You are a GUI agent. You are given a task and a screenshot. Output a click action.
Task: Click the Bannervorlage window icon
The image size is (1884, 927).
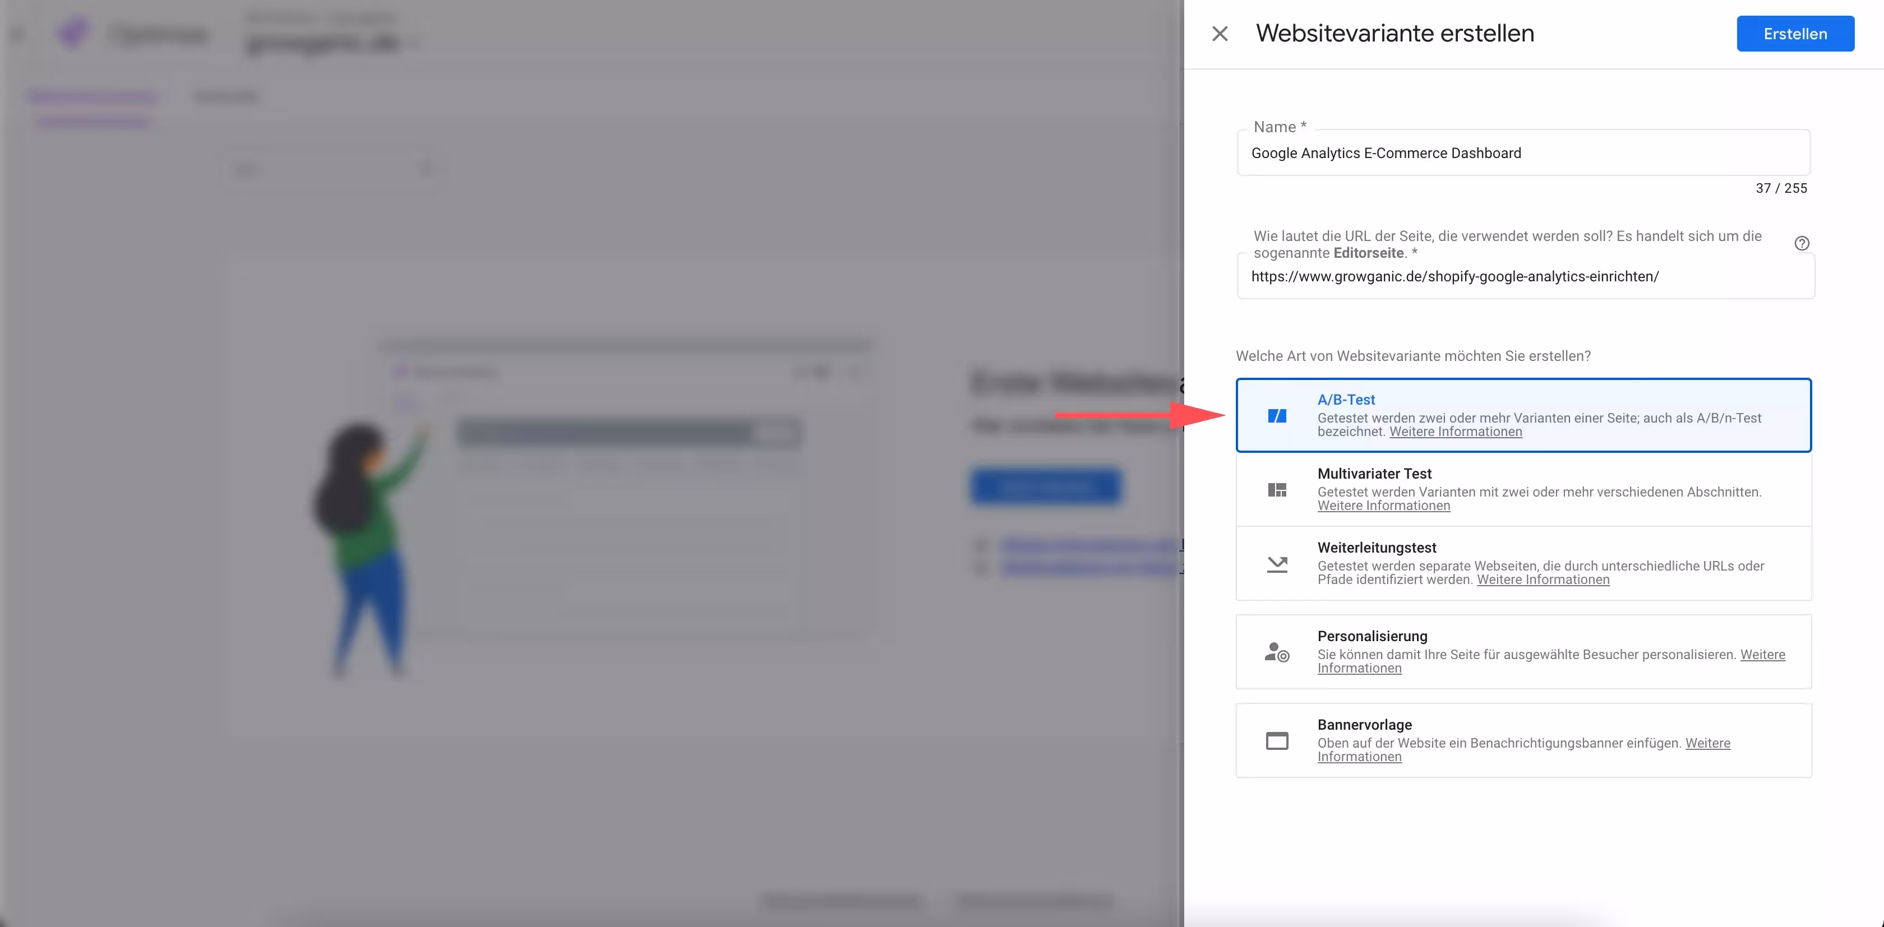click(x=1277, y=740)
